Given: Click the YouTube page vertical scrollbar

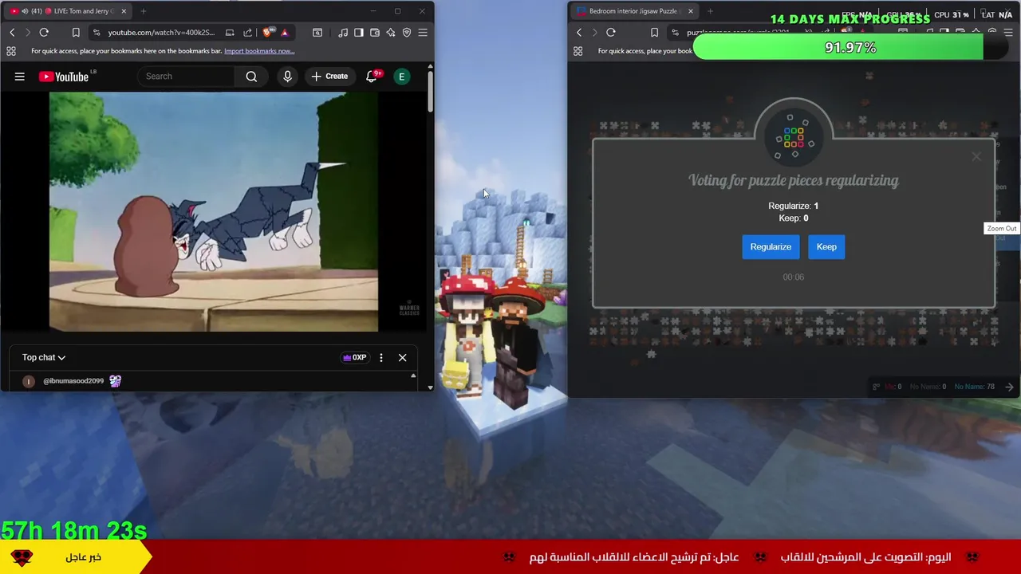Looking at the screenshot, I should click(x=430, y=92).
